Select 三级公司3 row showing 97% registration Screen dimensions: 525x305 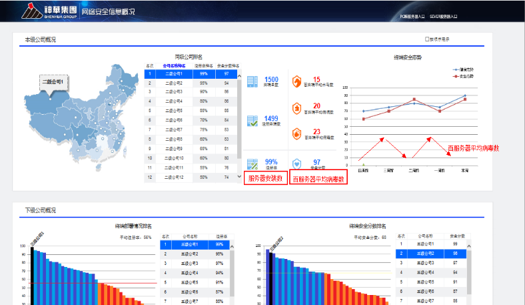195,264
